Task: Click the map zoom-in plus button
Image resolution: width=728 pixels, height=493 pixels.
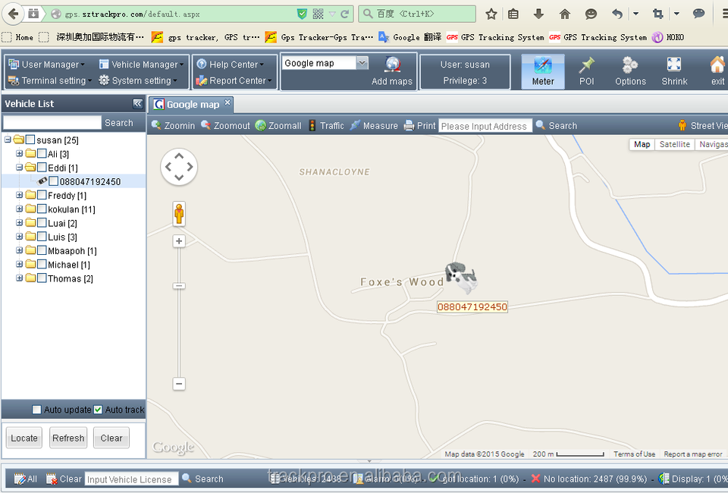Action: point(179,241)
